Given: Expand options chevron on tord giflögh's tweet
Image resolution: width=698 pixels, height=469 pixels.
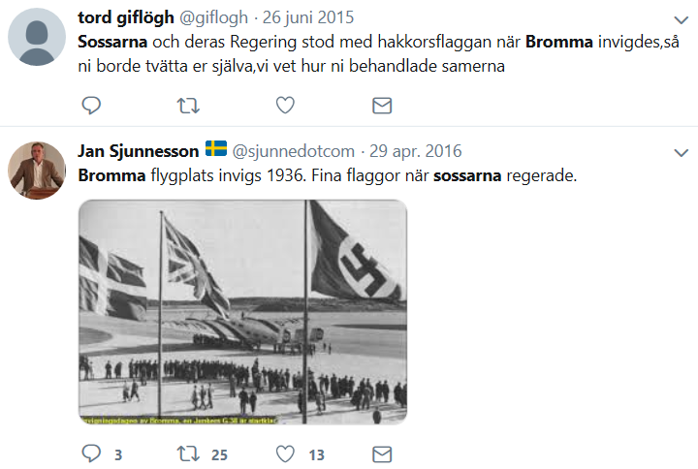Looking at the screenshot, I should coord(682,20).
